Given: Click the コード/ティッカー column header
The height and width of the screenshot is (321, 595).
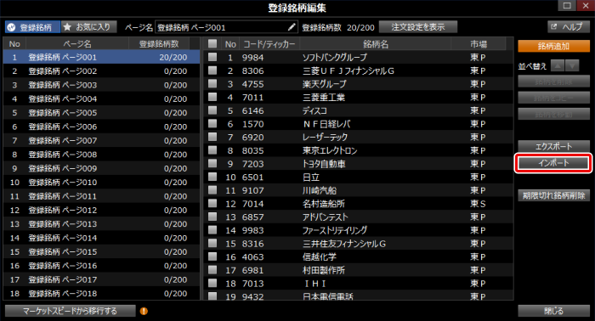Looking at the screenshot, I should (269, 44).
